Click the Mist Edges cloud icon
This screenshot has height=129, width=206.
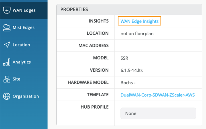click(7, 28)
